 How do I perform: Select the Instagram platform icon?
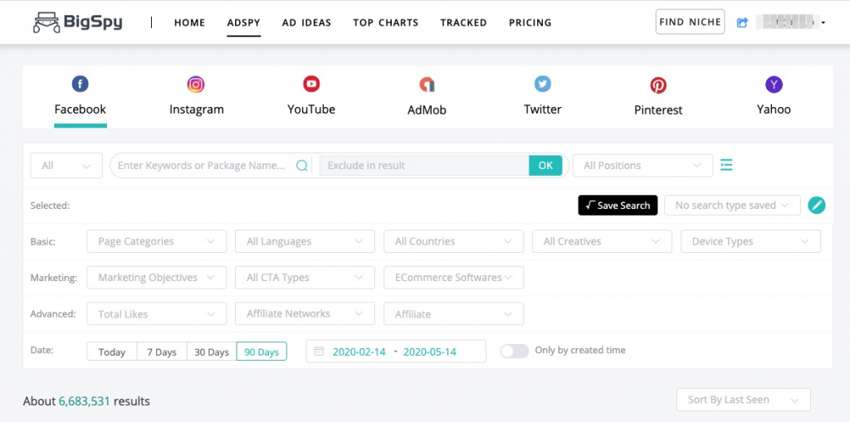[196, 85]
